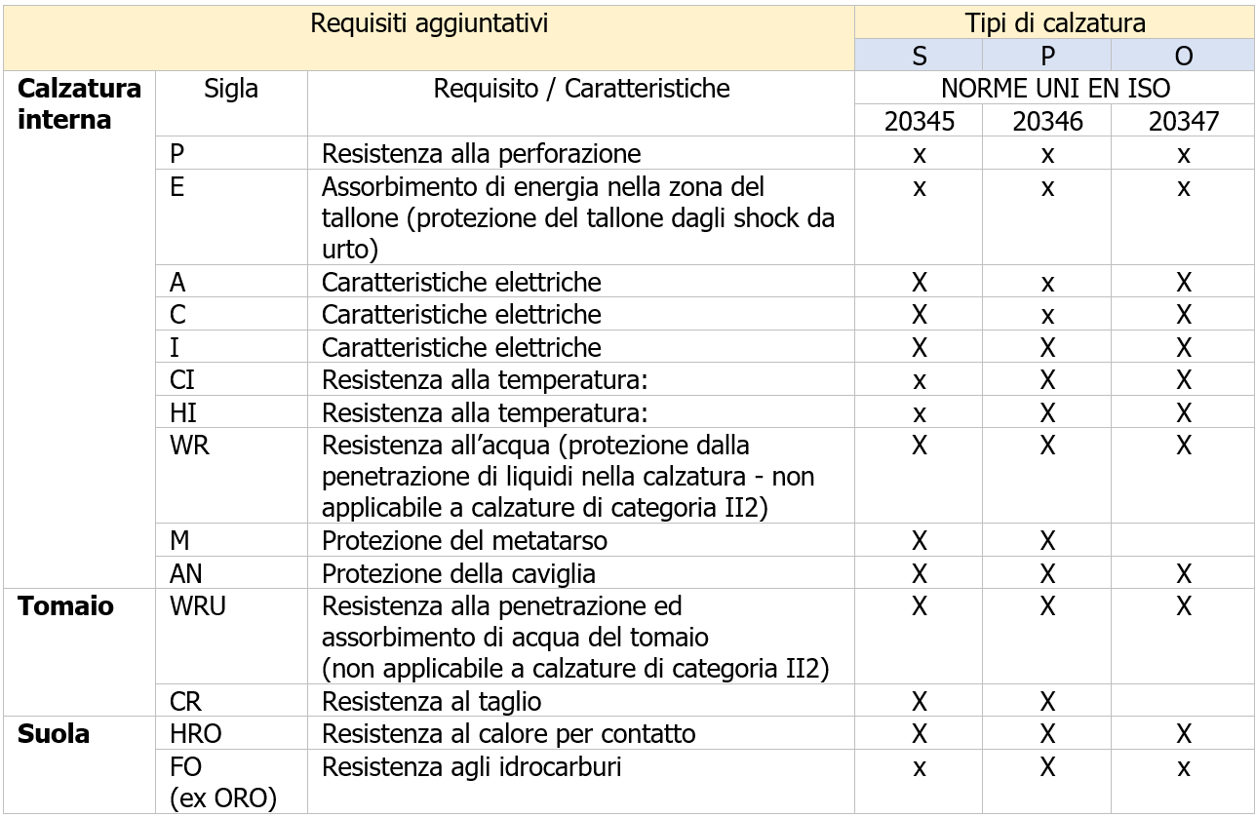
Task: Click the "Protezione del metatarso" requirement
Action: coord(463,540)
